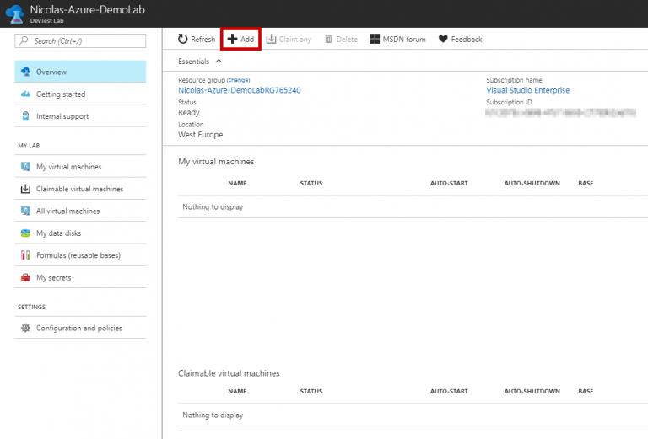Click AUTO-SHUTDOWN header under My virtual machines
648x439 pixels.
pos(532,183)
